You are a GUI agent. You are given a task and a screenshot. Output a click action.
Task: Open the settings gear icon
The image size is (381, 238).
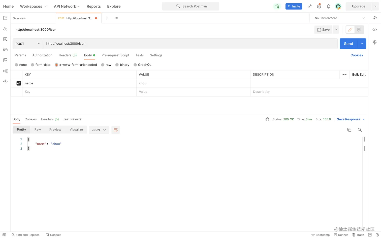(319, 6)
